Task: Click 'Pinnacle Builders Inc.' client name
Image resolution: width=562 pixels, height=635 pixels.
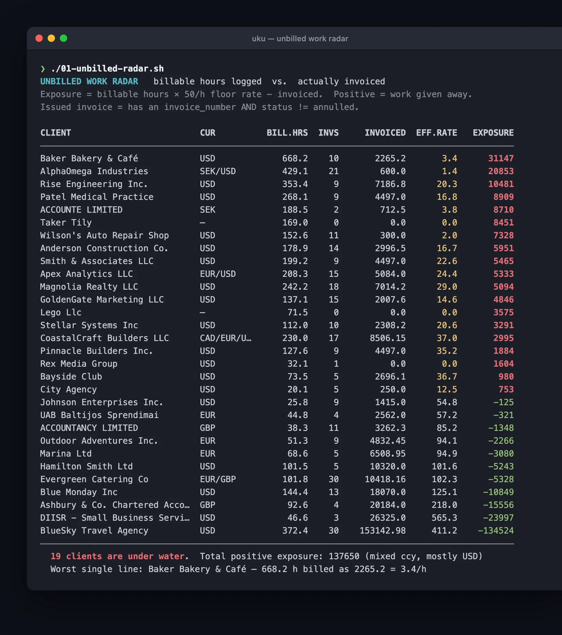Action: [x=97, y=351]
